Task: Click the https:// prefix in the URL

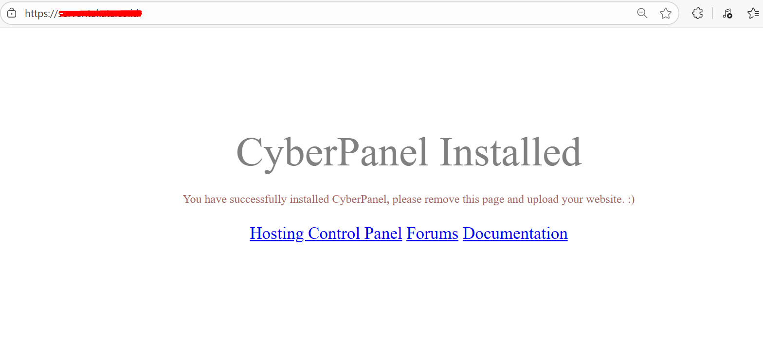Action: point(41,14)
